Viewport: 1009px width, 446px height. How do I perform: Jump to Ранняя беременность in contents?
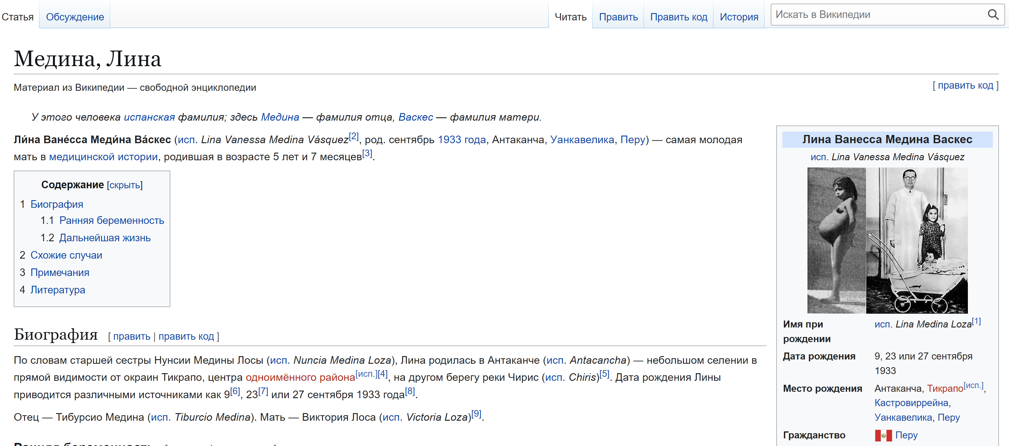click(x=112, y=221)
